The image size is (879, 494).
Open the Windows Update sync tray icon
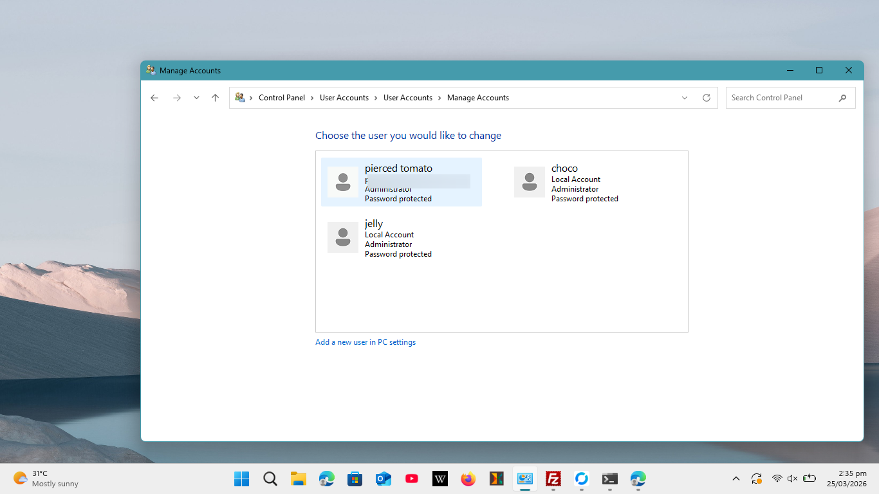(x=757, y=479)
